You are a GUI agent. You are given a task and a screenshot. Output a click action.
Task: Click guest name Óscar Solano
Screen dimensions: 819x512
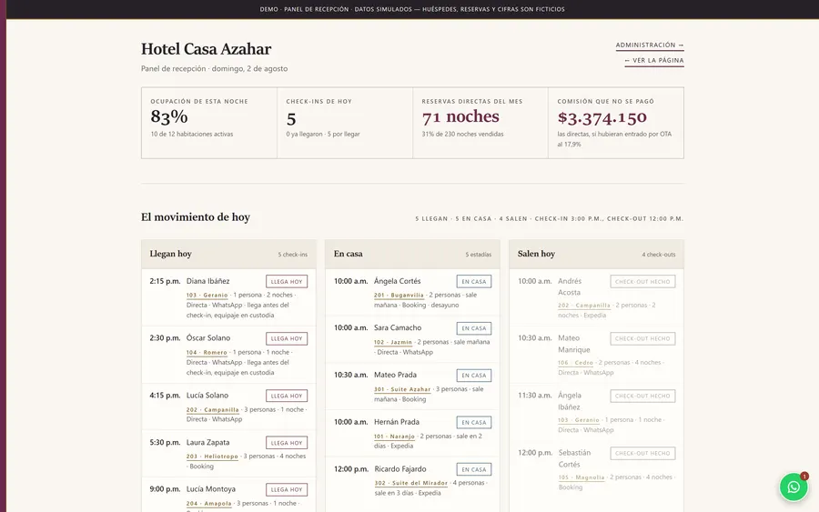click(x=208, y=338)
